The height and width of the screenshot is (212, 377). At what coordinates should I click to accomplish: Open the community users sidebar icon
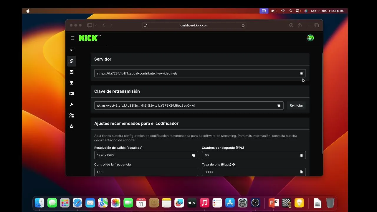coord(72,115)
